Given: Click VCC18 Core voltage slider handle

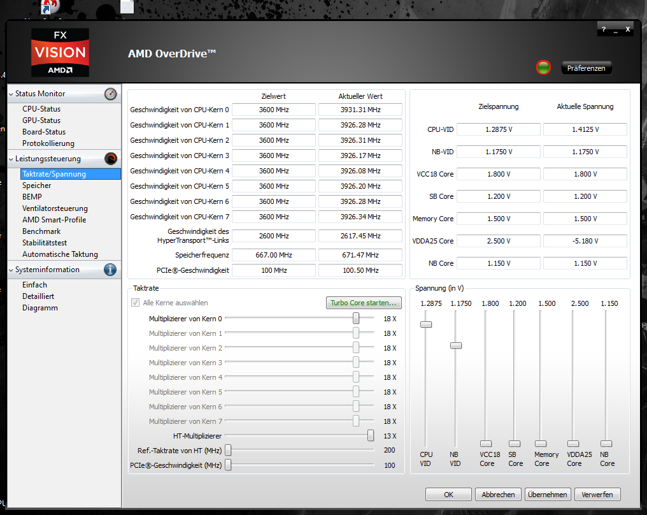Looking at the screenshot, I should pyautogui.click(x=486, y=444).
